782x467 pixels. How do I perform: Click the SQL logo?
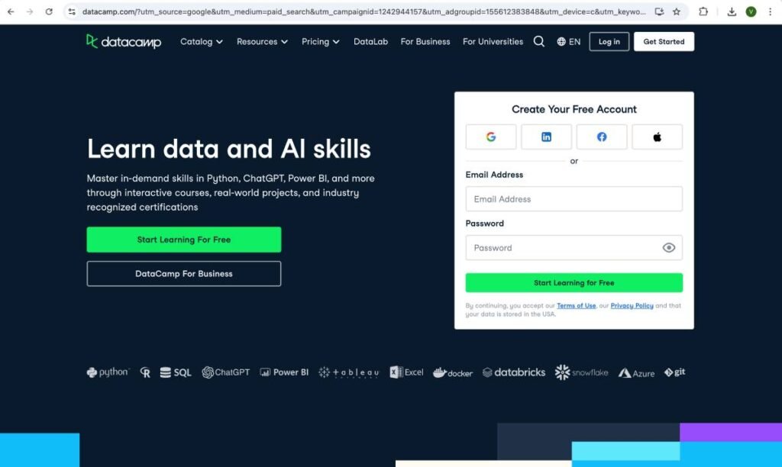click(176, 372)
